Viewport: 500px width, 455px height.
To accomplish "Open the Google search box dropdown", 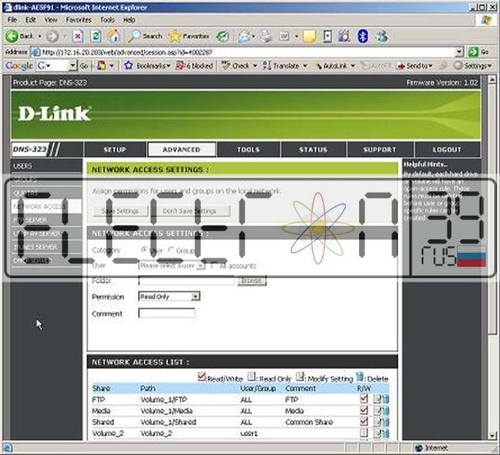I will pyautogui.click(x=73, y=66).
